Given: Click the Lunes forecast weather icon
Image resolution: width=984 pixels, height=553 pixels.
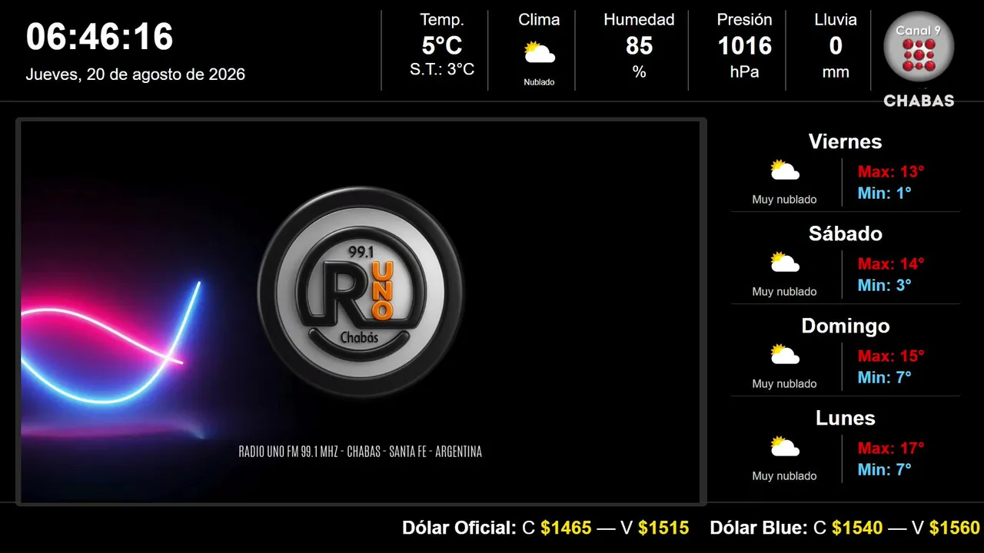Looking at the screenshot, I should click(785, 447).
